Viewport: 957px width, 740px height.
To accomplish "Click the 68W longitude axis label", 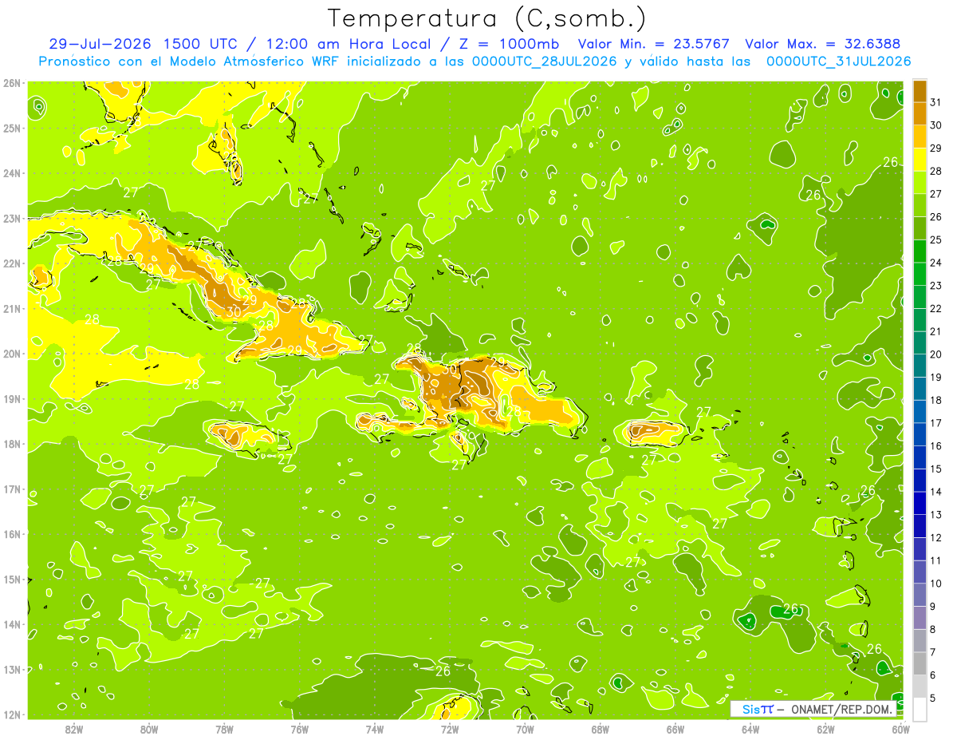I will pos(601,728).
